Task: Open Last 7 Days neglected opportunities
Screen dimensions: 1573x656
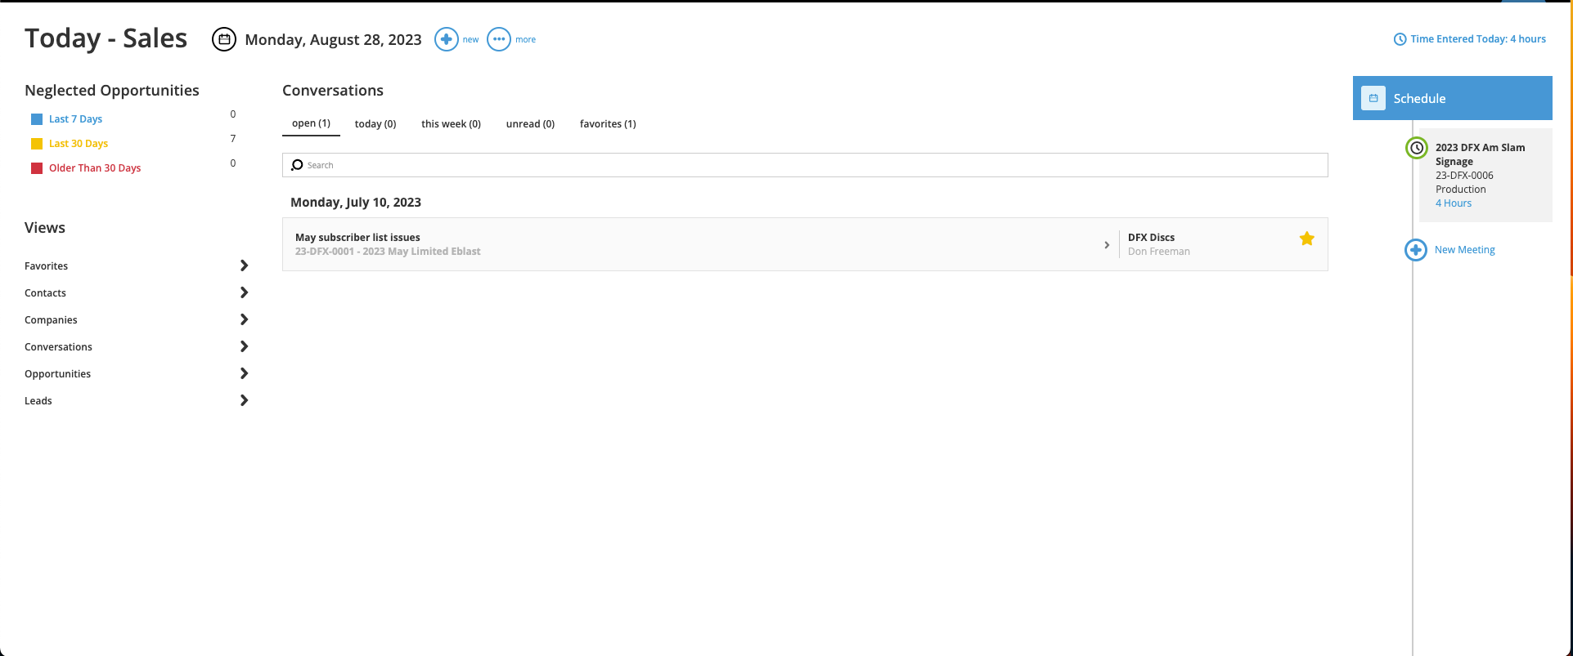Action: pos(75,119)
